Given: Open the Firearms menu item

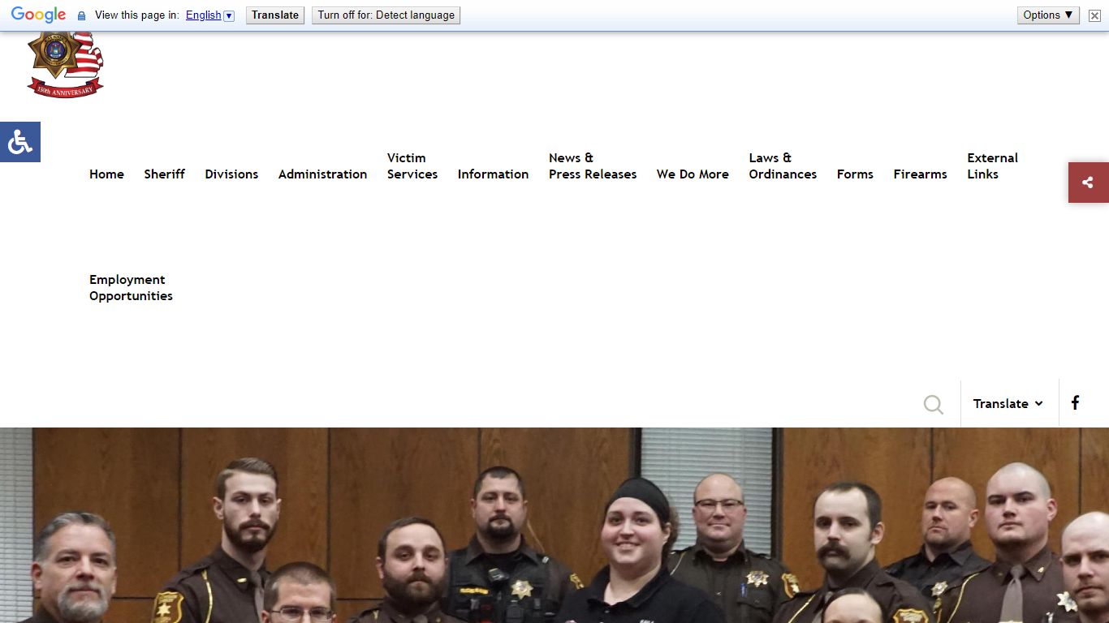Looking at the screenshot, I should click(x=920, y=174).
